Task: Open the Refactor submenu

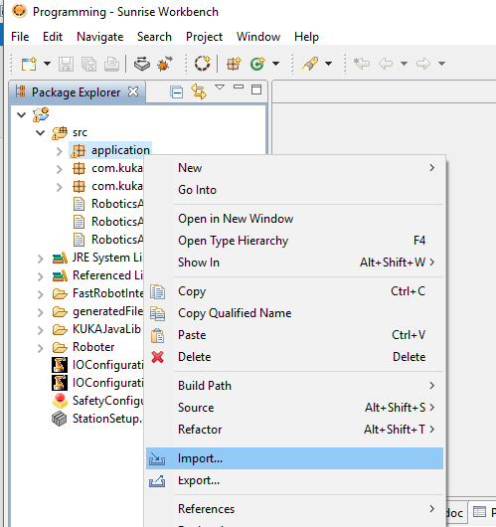Action: pyautogui.click(x=294, y=430)
